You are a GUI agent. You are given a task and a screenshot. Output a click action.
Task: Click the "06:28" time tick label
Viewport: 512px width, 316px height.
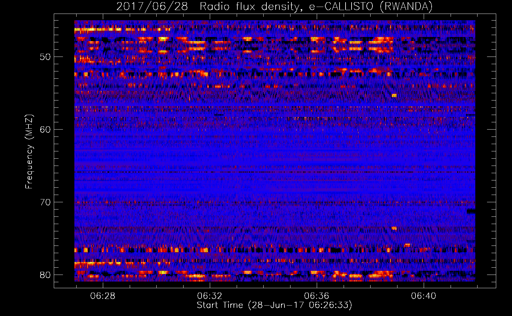pyautogui.click(x=103, y=296)
